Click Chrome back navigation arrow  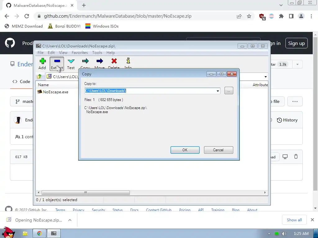(7, 16)
